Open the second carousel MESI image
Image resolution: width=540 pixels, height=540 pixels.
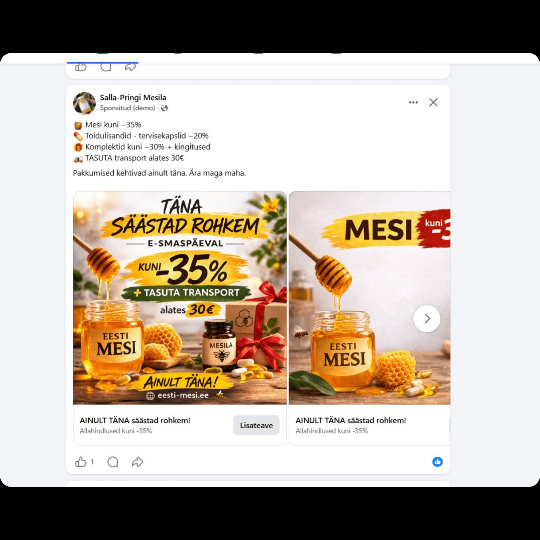[x=370, y=298]
